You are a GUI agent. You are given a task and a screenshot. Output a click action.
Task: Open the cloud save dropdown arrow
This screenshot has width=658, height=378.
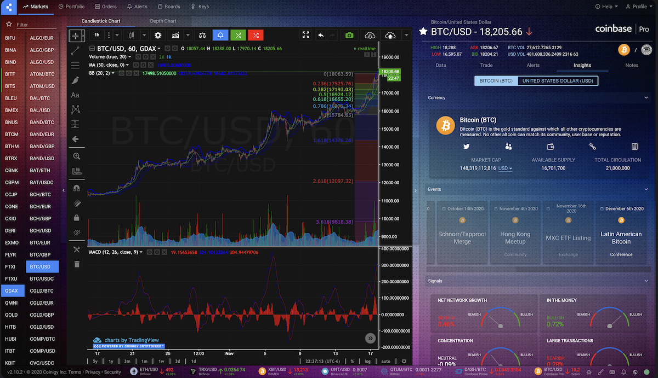[x=406, y=35]
